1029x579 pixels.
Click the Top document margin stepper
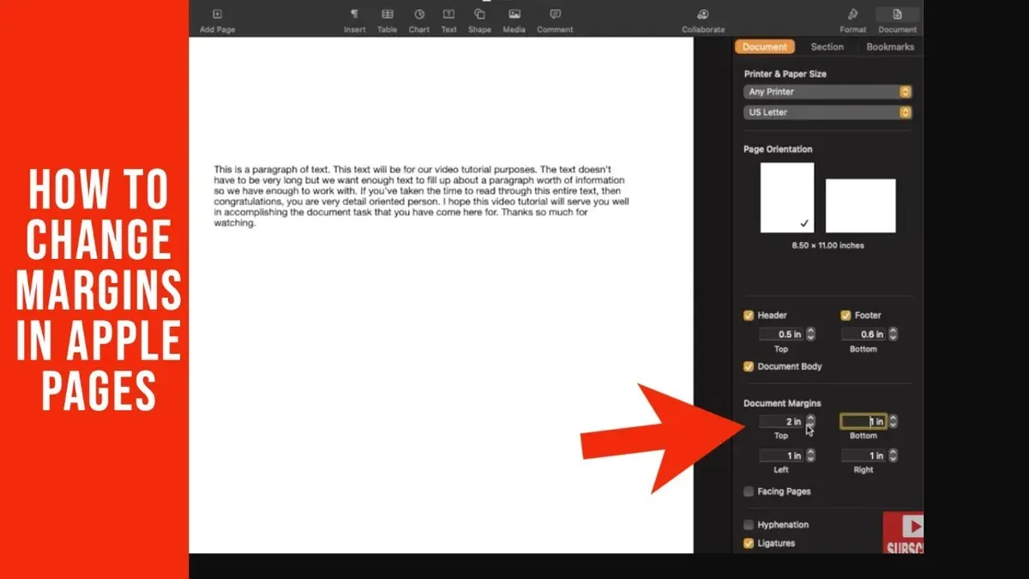click(x=811, y=421)
